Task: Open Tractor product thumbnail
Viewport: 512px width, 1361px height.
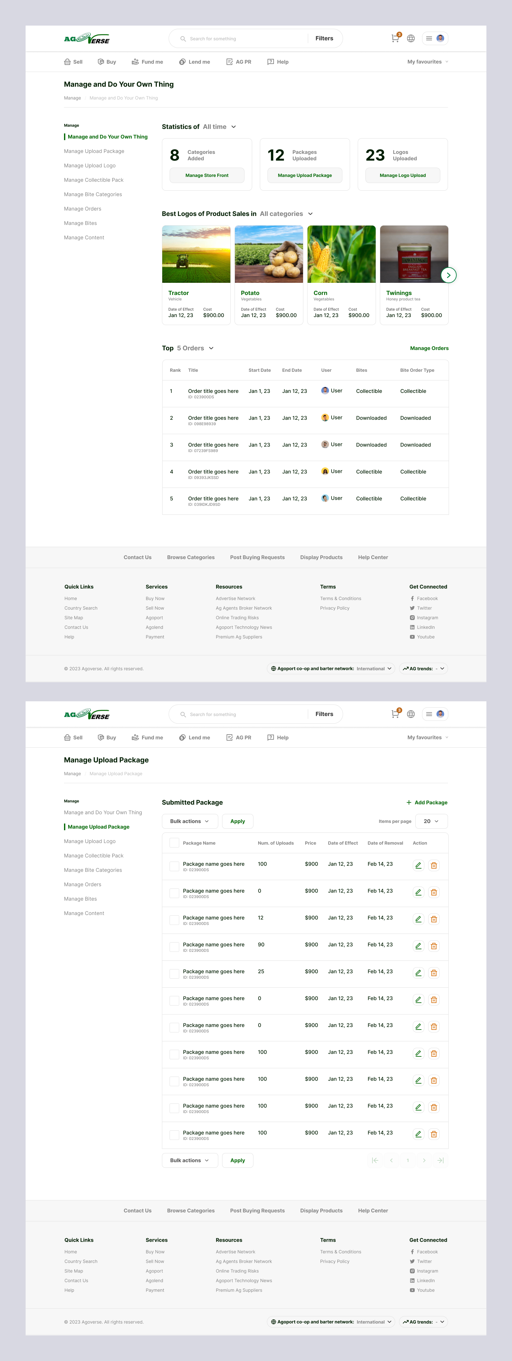Action: click(196, 255)
